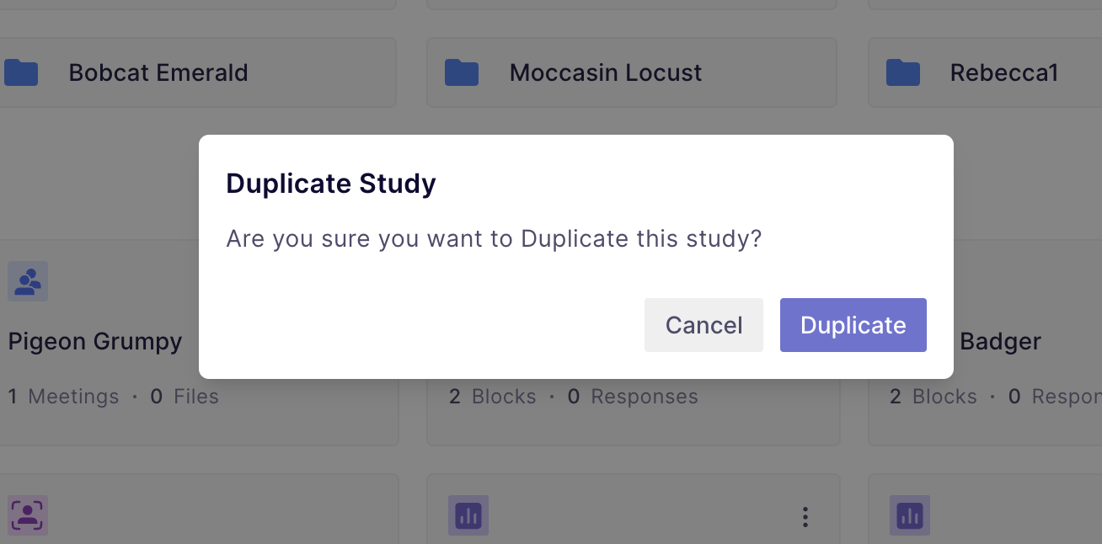Click the right bar chart study icon
The width and height of the screenshot is (1102, 544).
(910, 515)
